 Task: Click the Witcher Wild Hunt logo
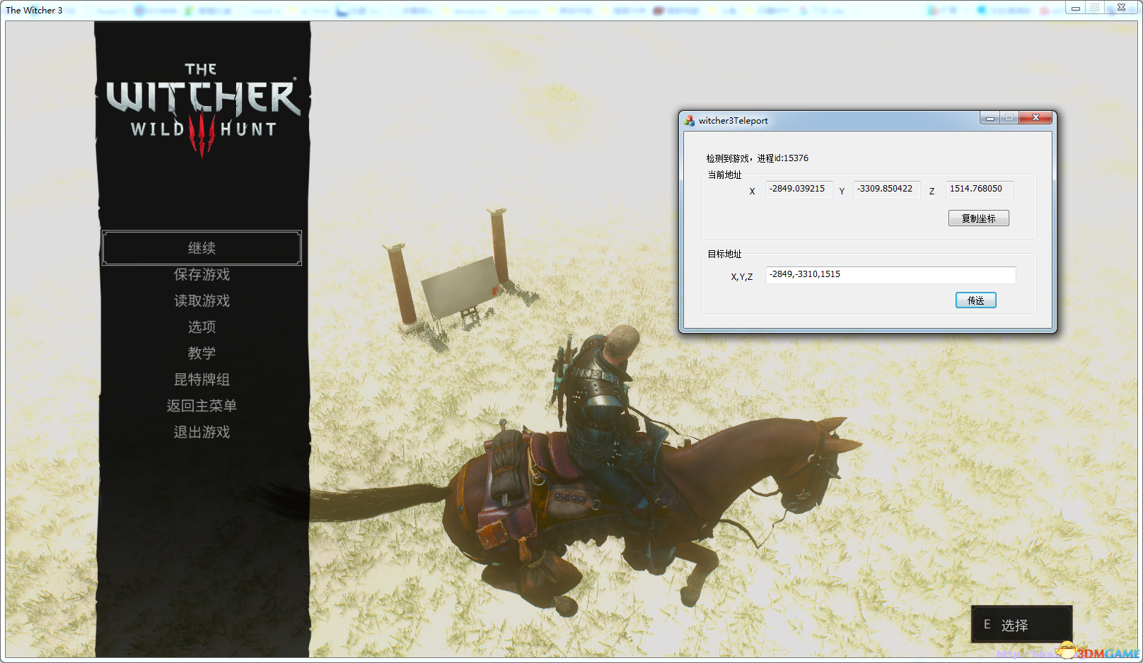(x=202, y=110)
